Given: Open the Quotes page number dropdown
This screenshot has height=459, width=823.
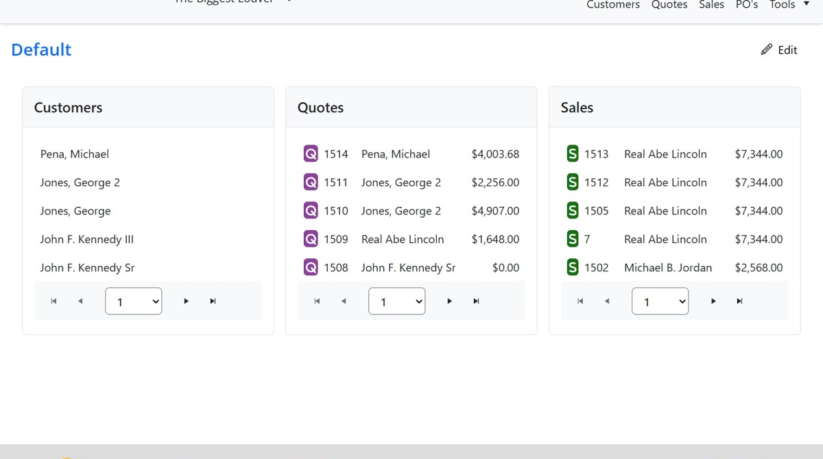Looking at the screenshot, I should tap(397, 301).
